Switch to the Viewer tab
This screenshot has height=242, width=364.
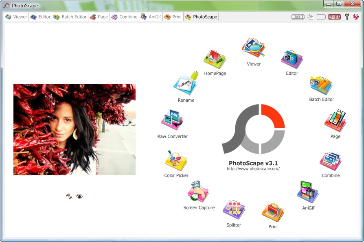click(16, 17)
